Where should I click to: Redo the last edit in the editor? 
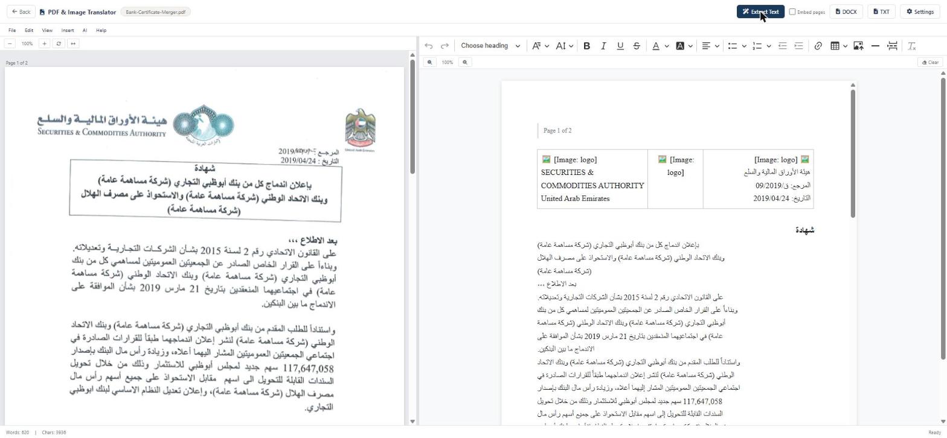(x=445, y=46)
